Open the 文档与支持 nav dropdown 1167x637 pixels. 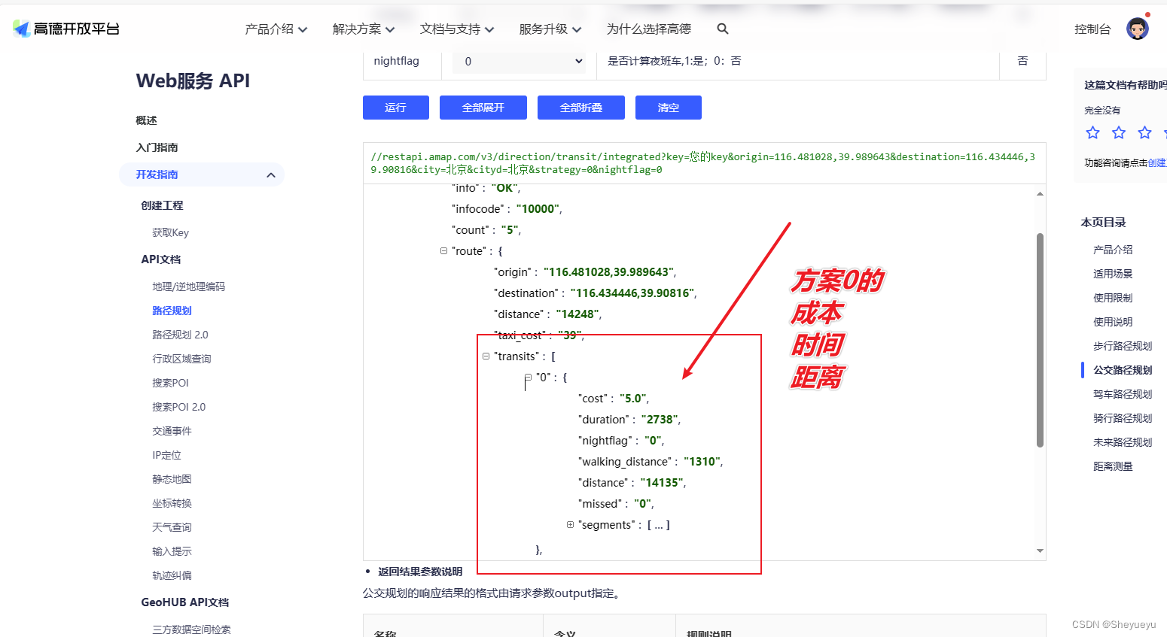pos(457,29)
